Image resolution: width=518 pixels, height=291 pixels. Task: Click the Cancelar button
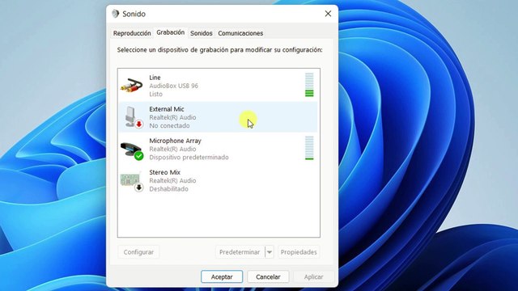point(268,276)
